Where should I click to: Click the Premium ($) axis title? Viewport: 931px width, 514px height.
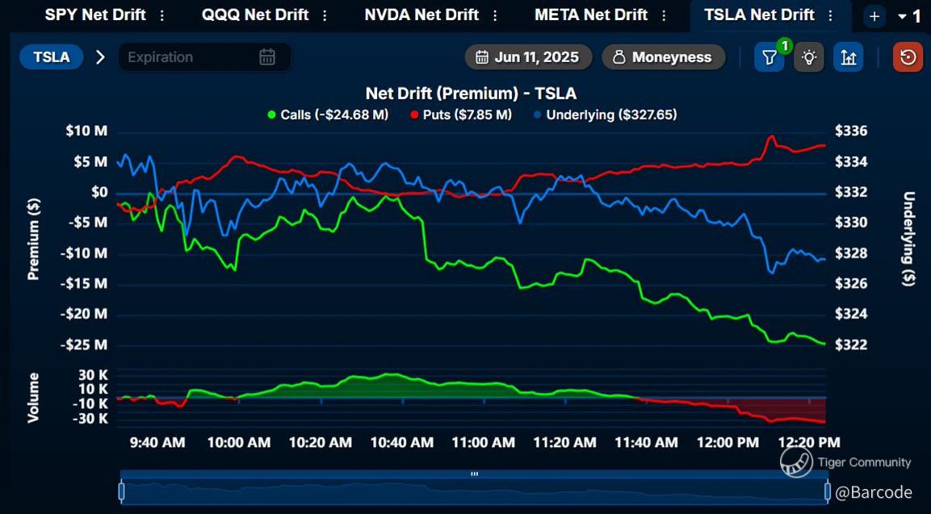pos(33,239)
